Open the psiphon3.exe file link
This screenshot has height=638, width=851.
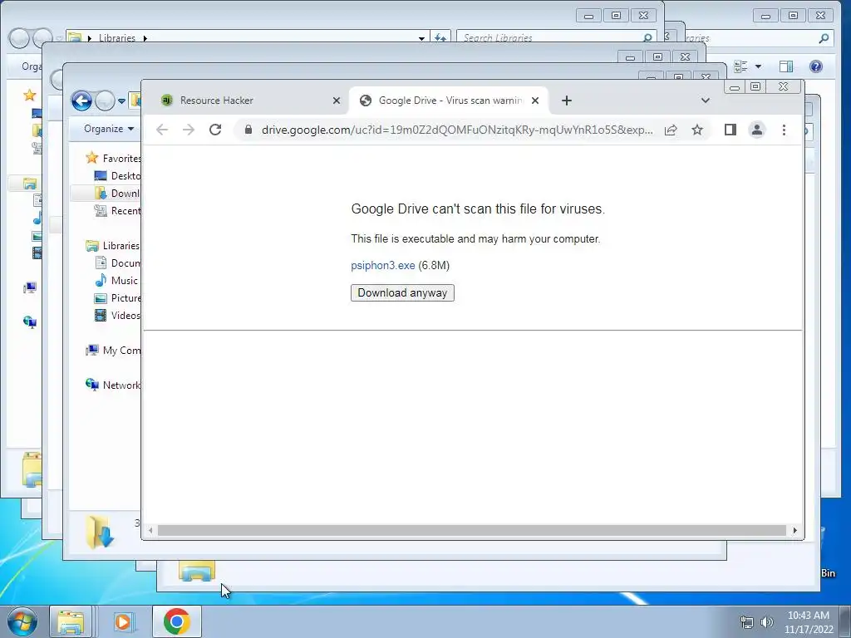382,265
